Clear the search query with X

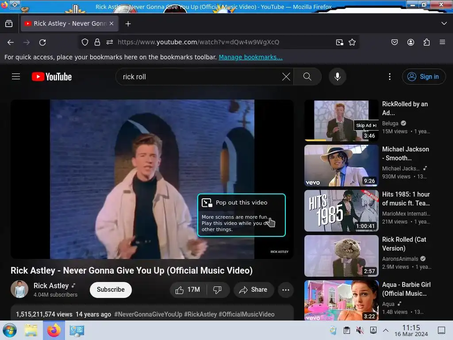click(286, 77)
